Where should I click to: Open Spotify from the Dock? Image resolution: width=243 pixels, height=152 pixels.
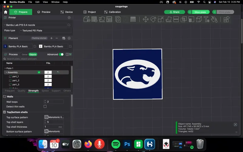click(x=116, y=144)
